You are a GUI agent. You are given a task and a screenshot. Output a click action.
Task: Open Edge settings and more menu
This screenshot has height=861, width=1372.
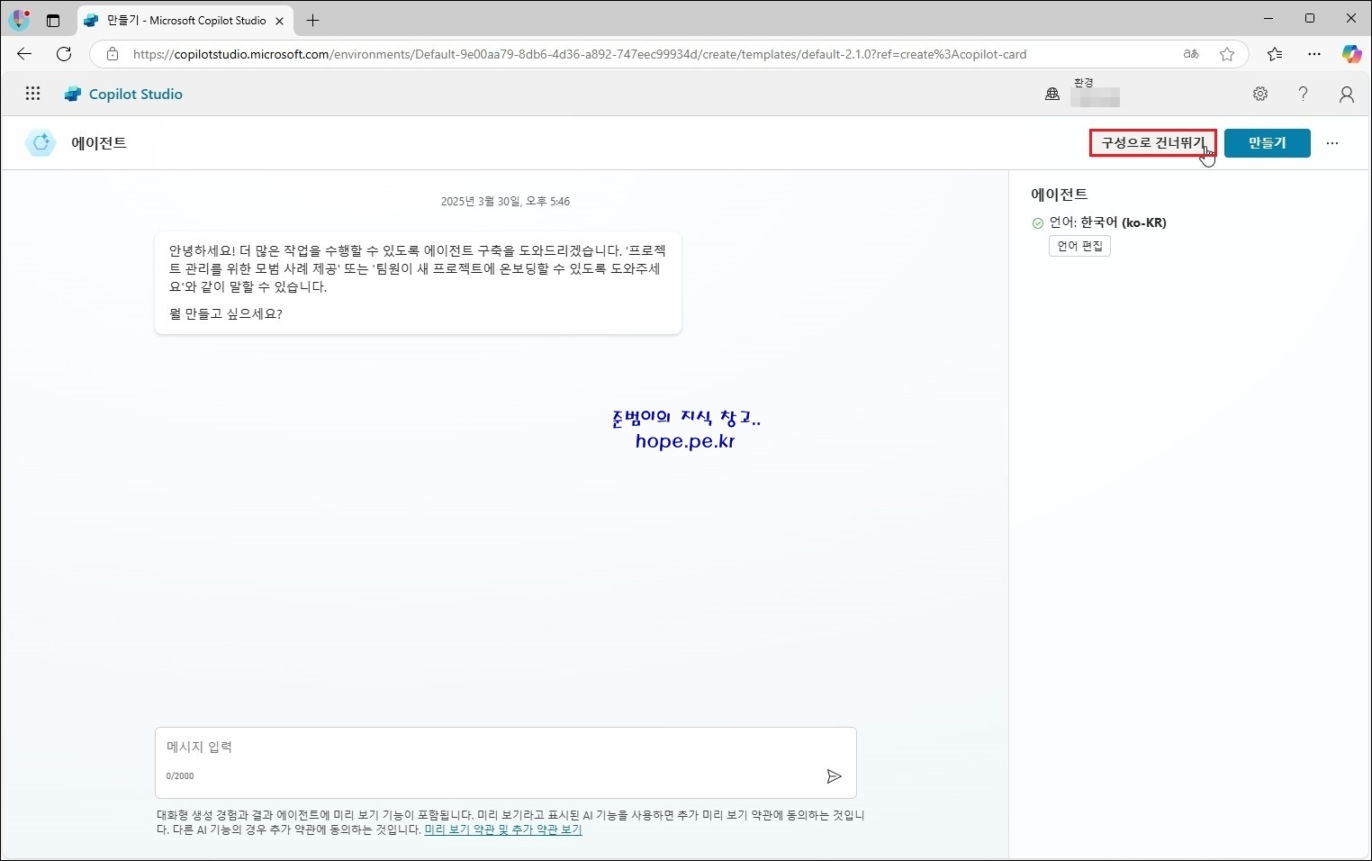coord(1314,54)
